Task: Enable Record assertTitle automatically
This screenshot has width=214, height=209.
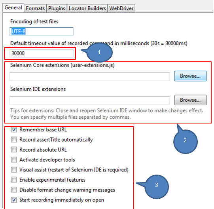Action: click(x=14, y=140)
